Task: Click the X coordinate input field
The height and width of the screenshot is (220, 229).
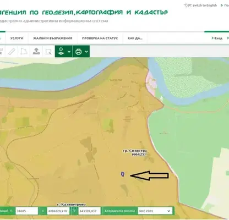Action: pyautogui.click(x=58, y=211)
